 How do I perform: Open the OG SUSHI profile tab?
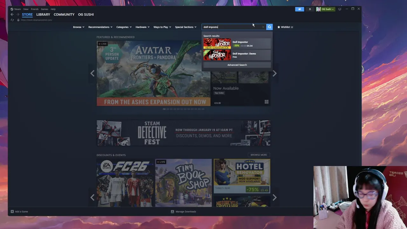[86, 15]
